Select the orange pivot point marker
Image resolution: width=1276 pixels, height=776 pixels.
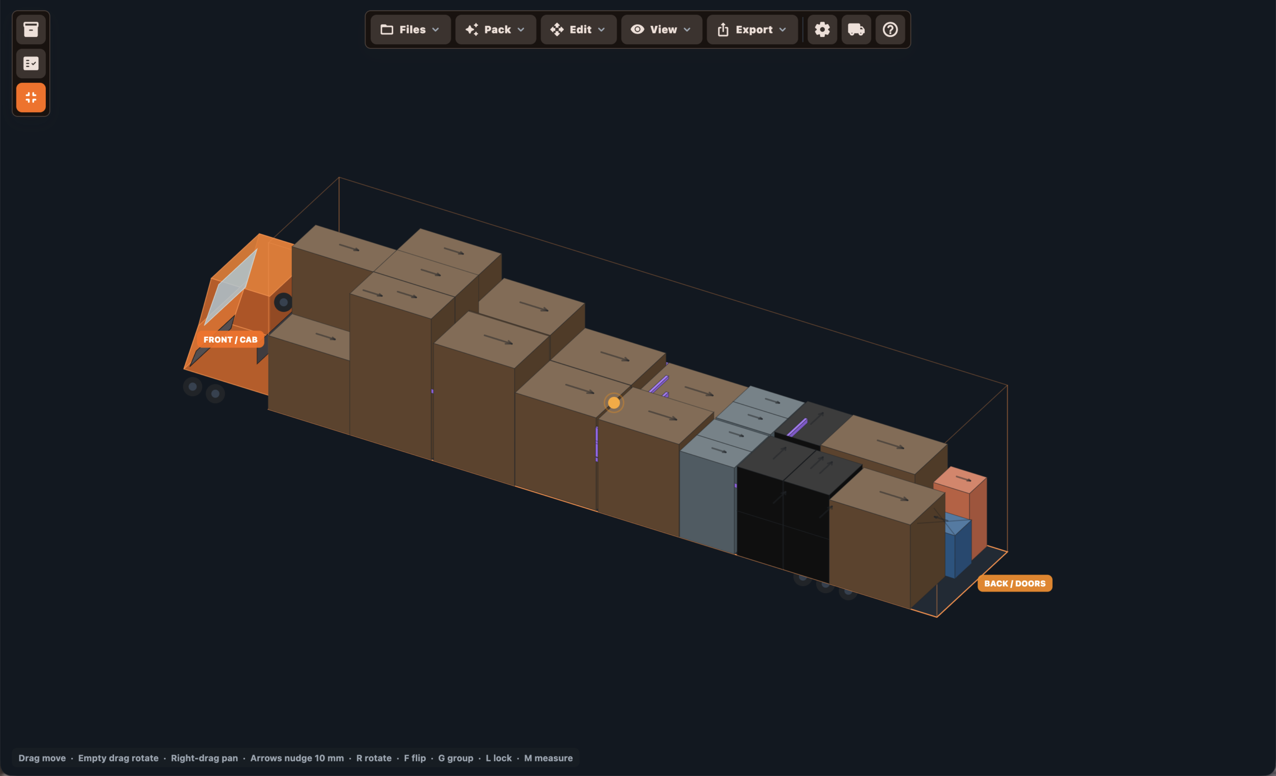point(614,402)
